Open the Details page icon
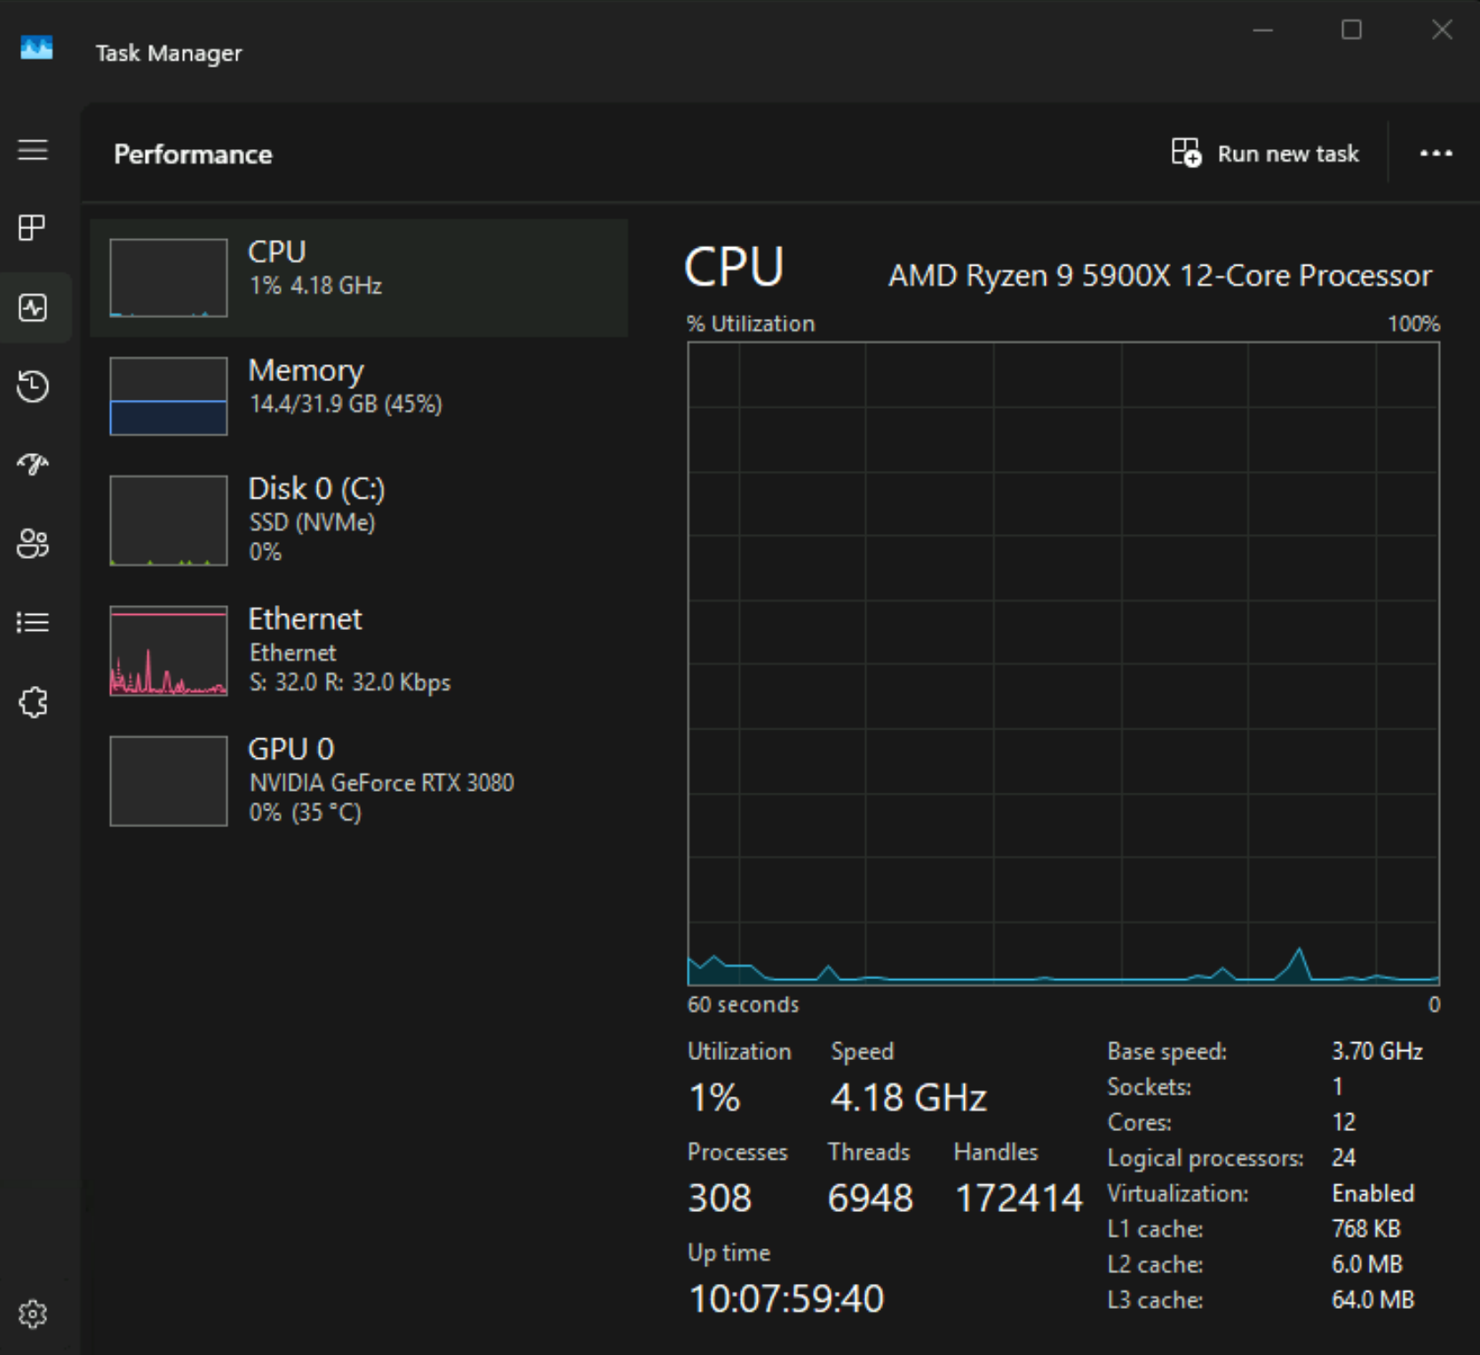Viewport: 1480px width, 1355px height. click(x=33, y=622)
